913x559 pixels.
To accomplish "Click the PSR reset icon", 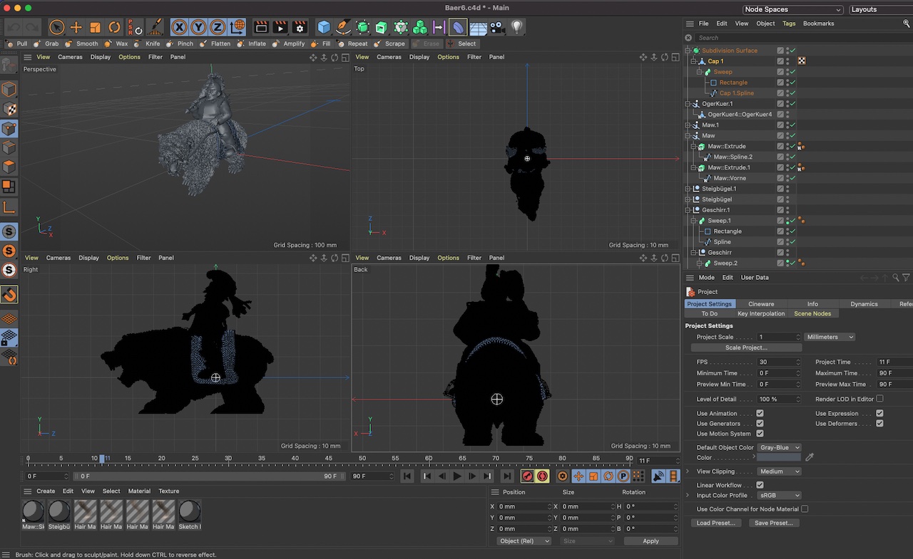I will (135, 27).
